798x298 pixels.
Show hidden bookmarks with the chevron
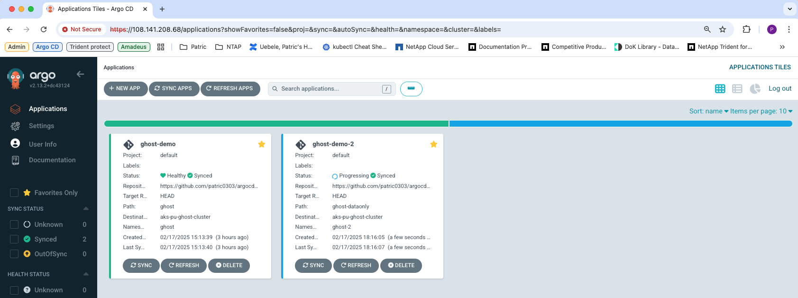(782, 47)
